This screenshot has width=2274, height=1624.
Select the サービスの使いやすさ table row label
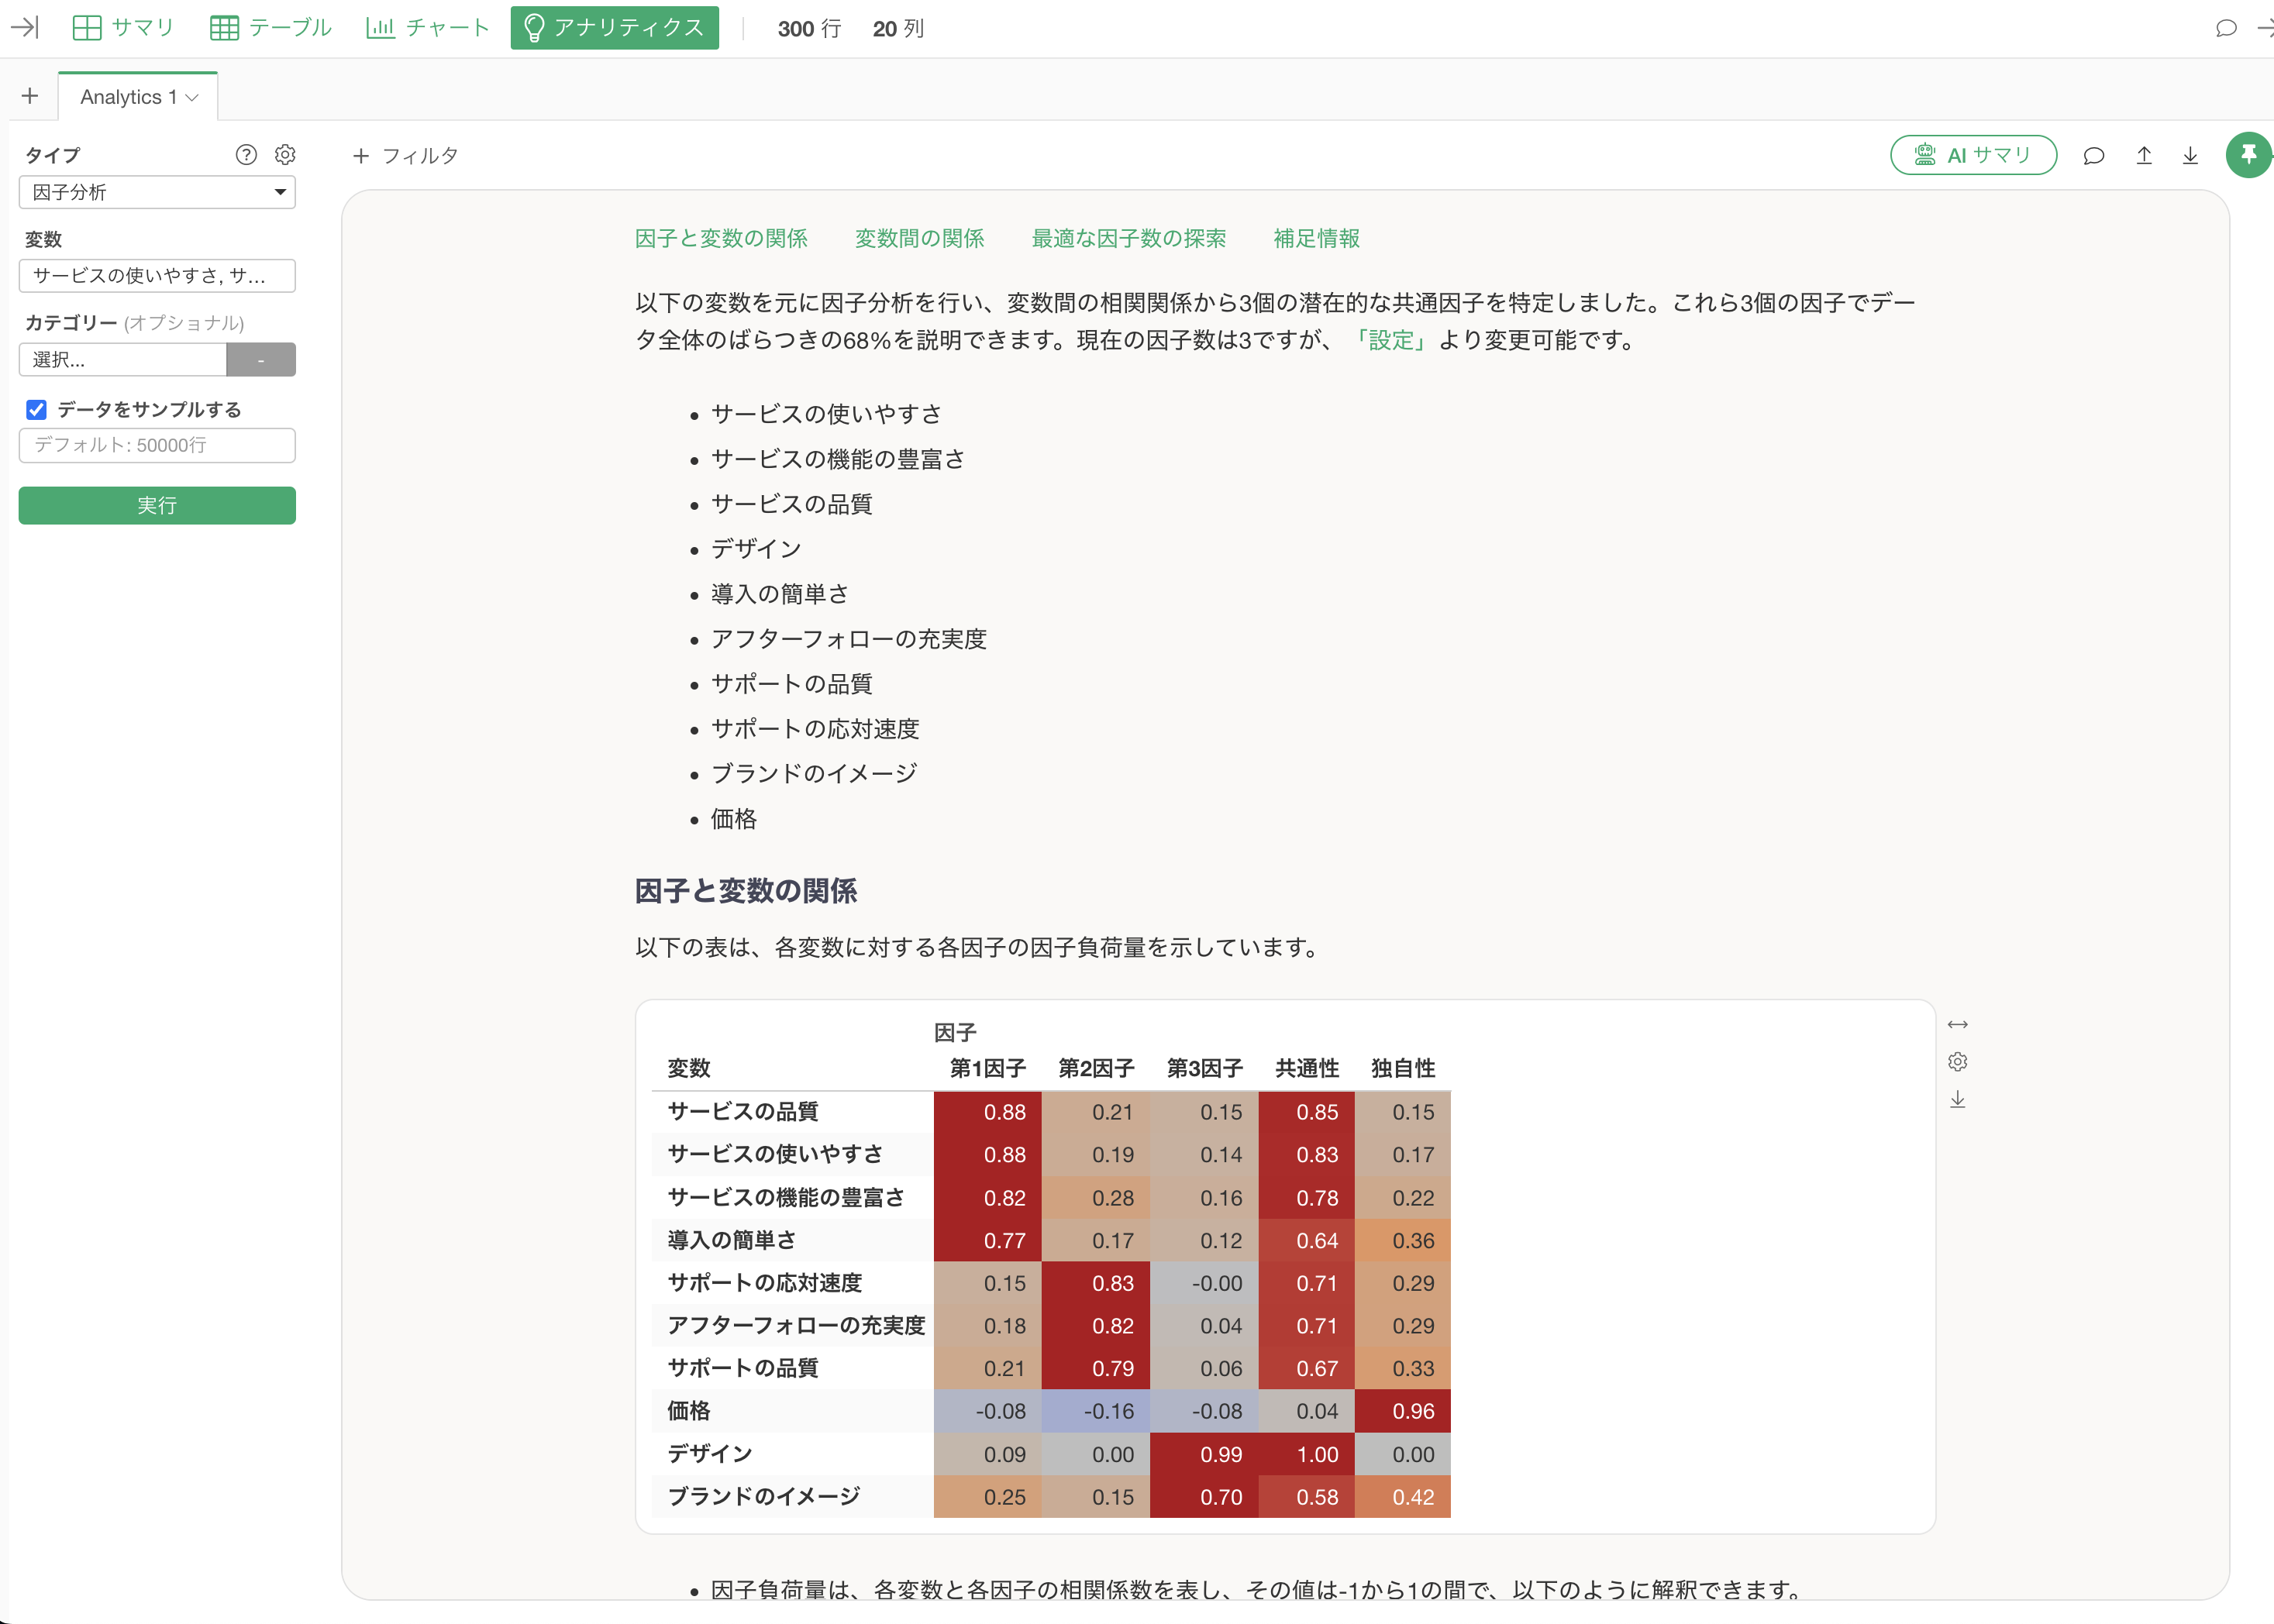click(775, 1154)
